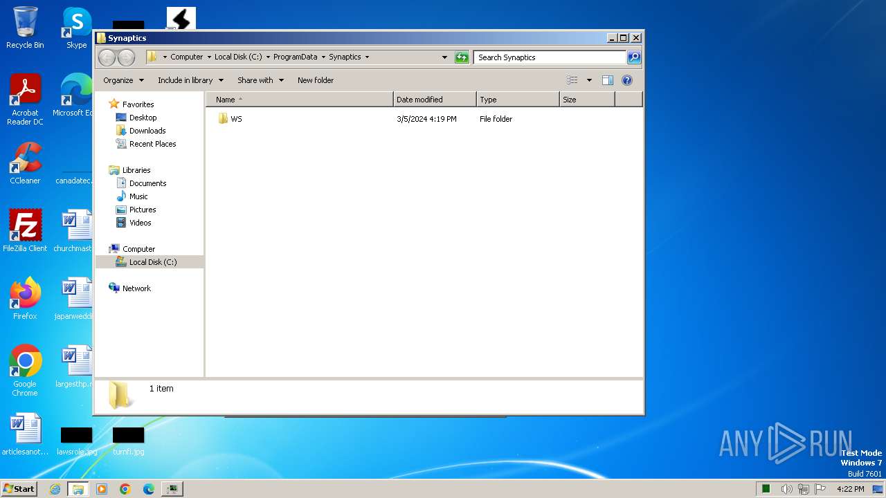The image size is (886, 498).
Task: Click Computer in the address bar
Action: [187, 57]
